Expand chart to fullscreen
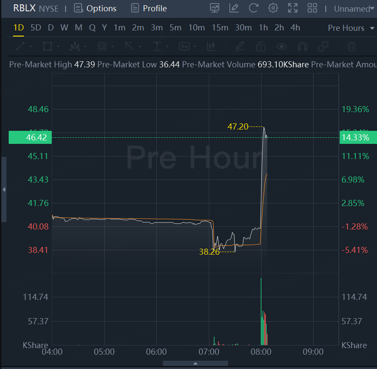377x369 pixels. (293, 8)
